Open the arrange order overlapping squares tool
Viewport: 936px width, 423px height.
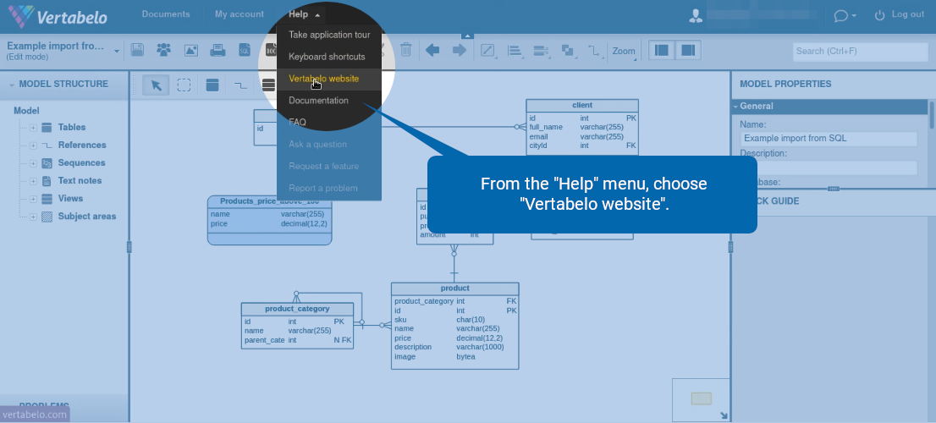point(568,51)
